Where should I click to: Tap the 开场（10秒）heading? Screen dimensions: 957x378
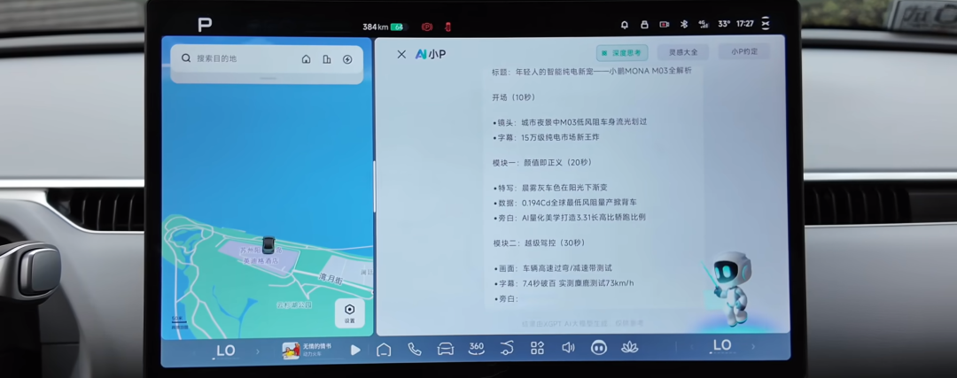pyautogui.click(x=513, y=97)
